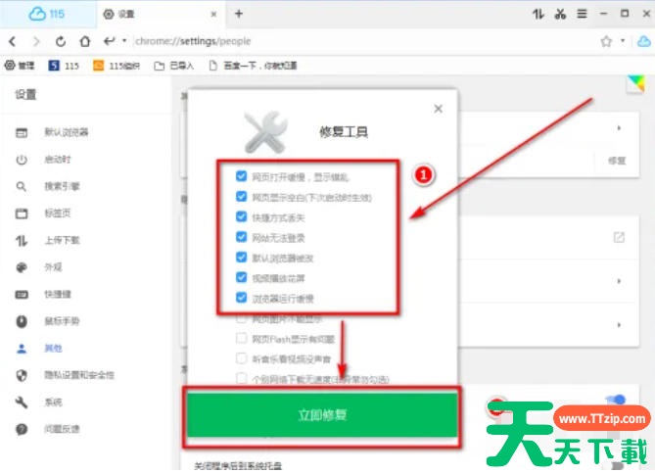
Task: Open the 115 bookmark
Action: pyautogui.click(x=64, y=66)
